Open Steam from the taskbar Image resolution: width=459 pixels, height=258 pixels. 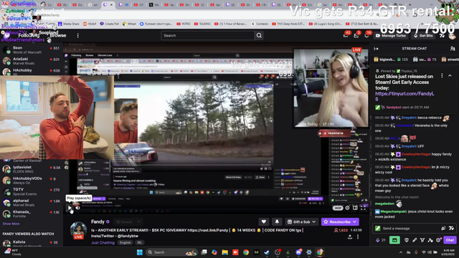[267, 252]
